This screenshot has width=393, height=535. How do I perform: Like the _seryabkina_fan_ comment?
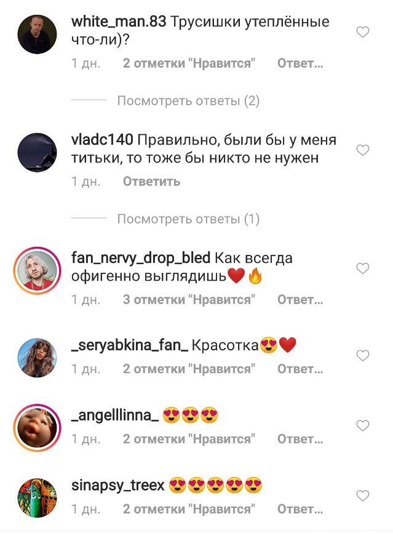pos(362,355)
